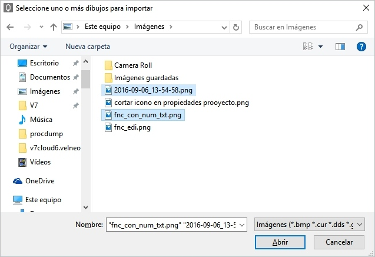Click the refresh icon in address bar

[x=236, y=27]
